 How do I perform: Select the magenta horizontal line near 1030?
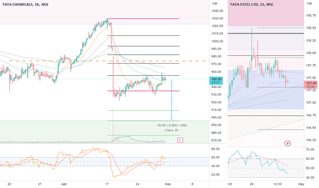click(x=144, y=19)
